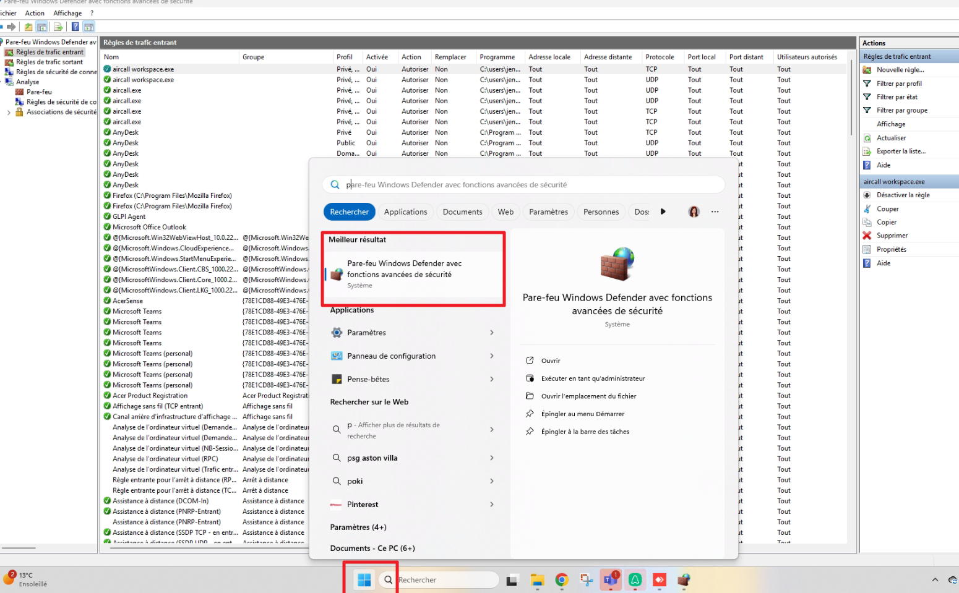Click Exécuter en tant qu'administrateur
Image resolution: width=959 pixels, height=593 pixels.
coord(593,378)
